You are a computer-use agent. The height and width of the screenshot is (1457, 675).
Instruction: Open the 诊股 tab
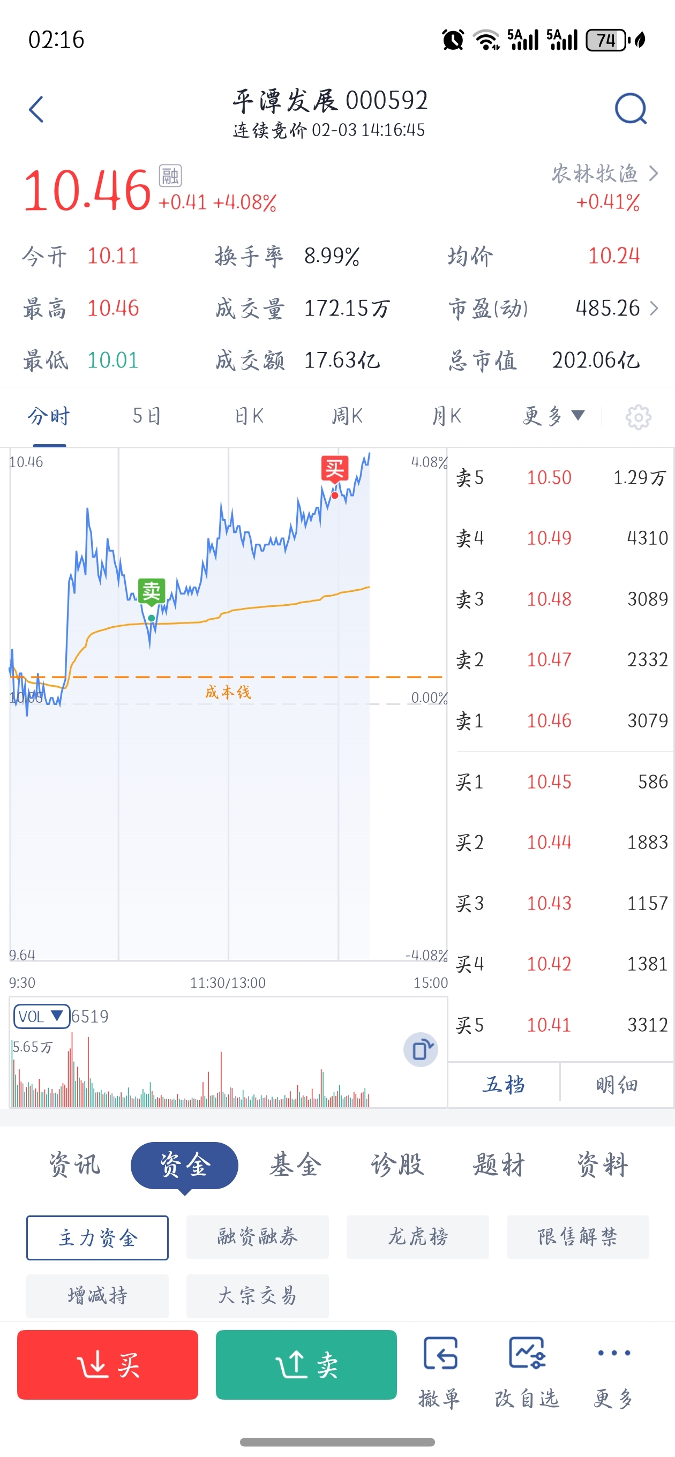coord(397,1165)
